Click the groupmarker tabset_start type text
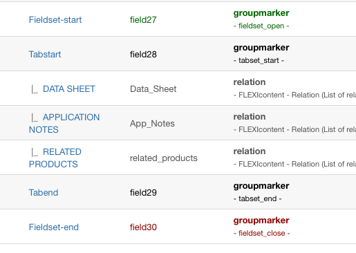 [261, 54]
